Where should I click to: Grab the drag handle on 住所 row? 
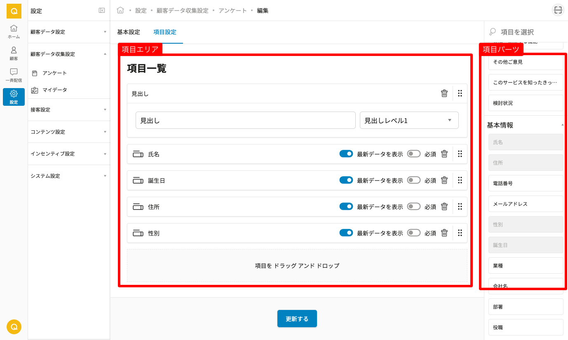coord(460,207)
